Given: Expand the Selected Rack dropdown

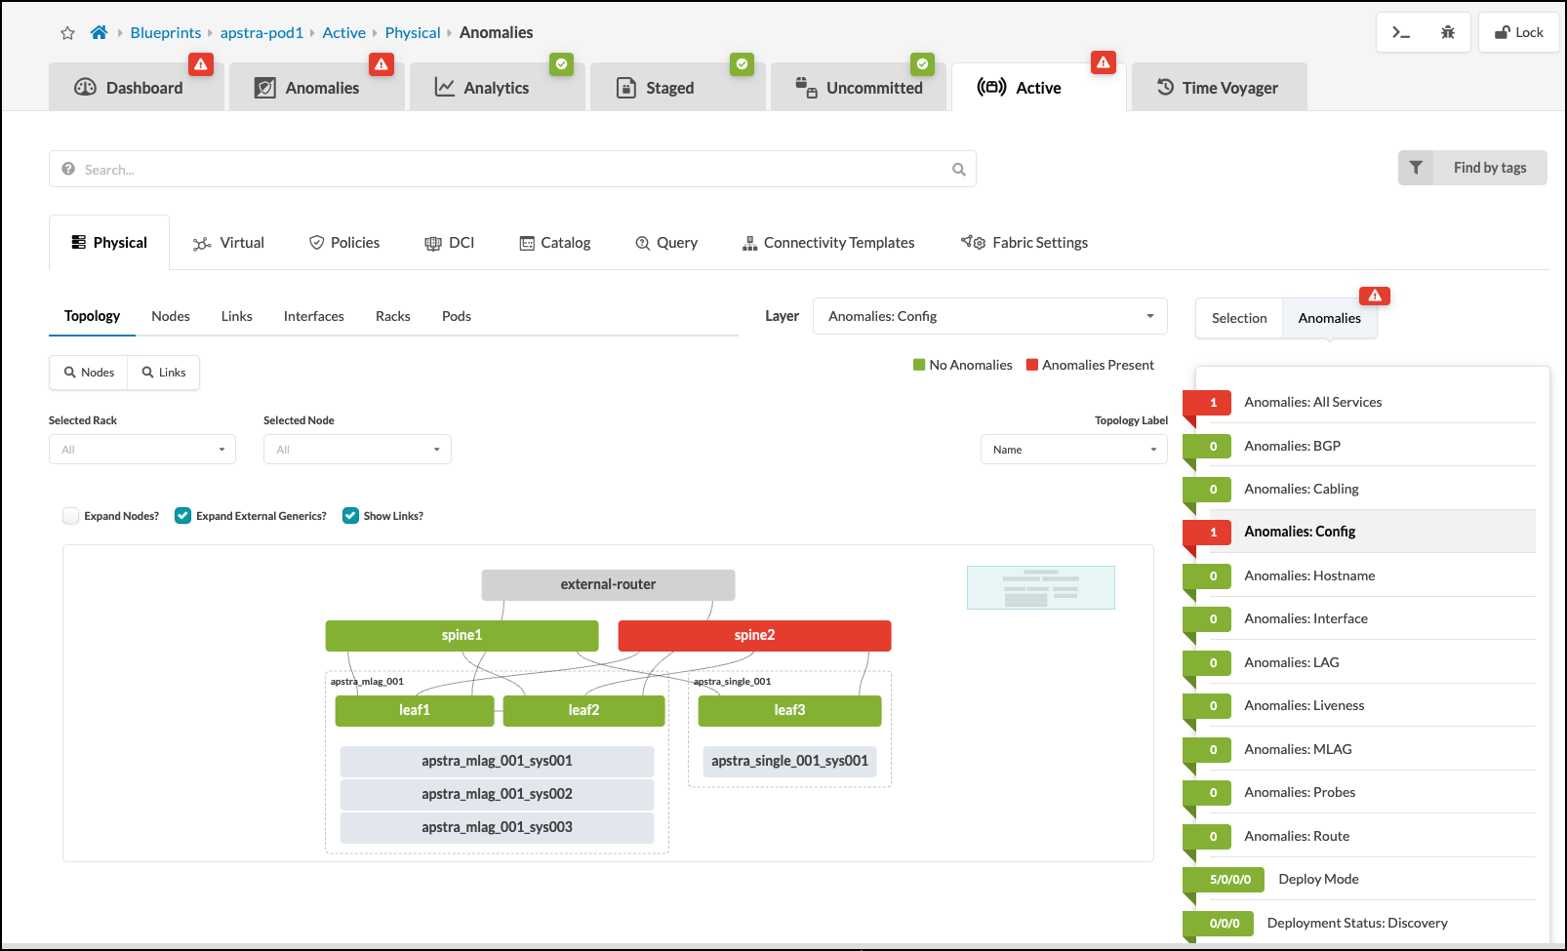Looking at the screenshot, I should coord(142,450).
